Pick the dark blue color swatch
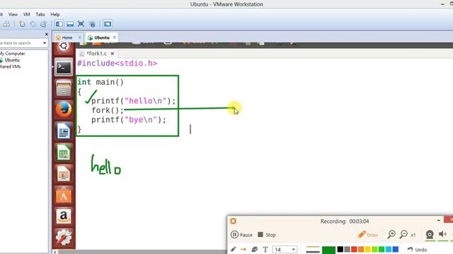 pos(396,249)
